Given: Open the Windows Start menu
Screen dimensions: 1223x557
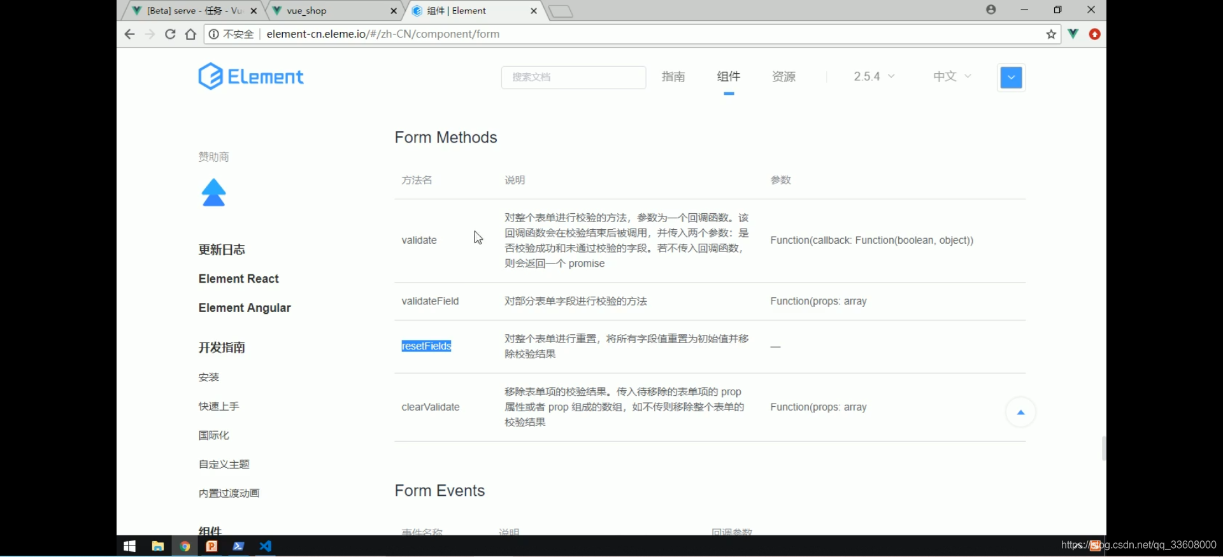Looking at the screenshot, I should (129, 546).
